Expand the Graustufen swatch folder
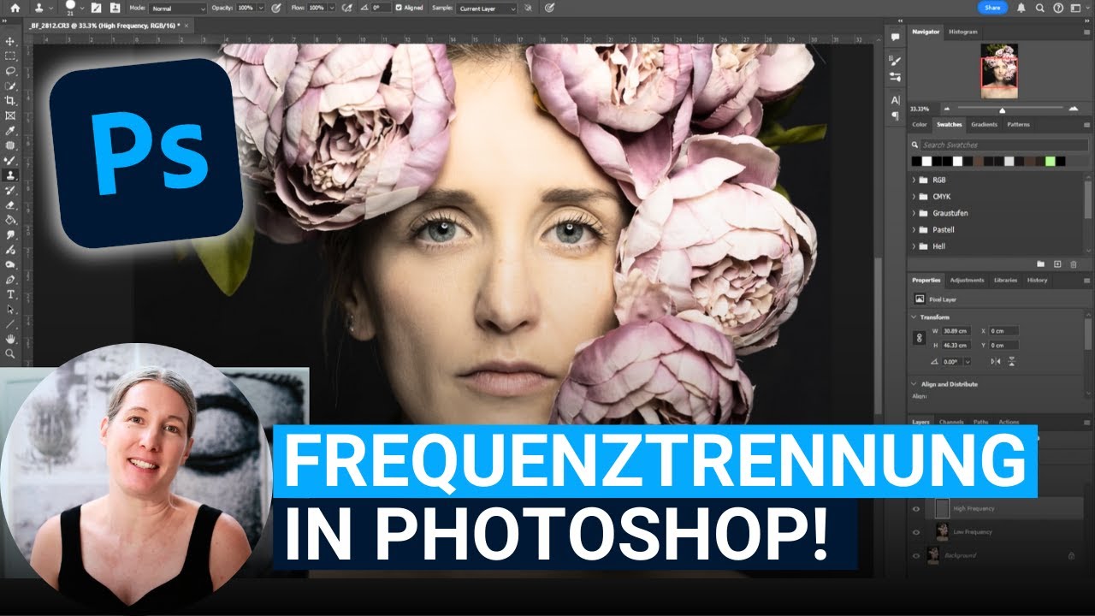 click(x=914, y=213)
